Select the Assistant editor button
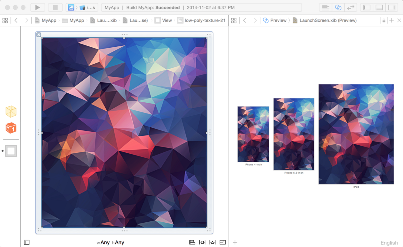The image size is (403, 247). pyautogui.click(x=338, y=7)
